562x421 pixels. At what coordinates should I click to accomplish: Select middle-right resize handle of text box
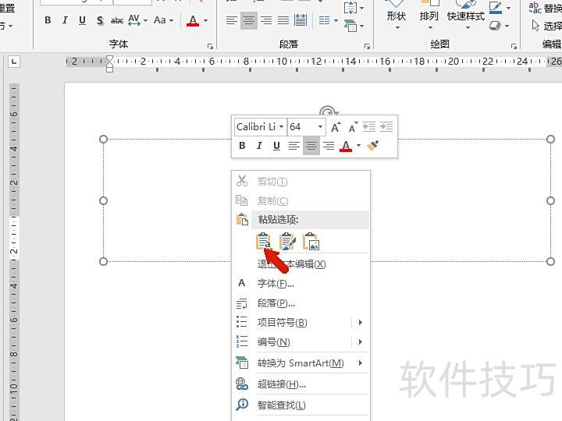click(x=550, y=200)
